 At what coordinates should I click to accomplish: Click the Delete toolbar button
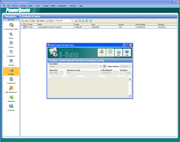(40, 21)
